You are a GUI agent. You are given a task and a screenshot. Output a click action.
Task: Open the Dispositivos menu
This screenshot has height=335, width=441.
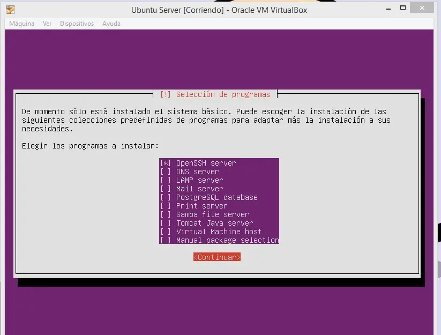[77, 24]
